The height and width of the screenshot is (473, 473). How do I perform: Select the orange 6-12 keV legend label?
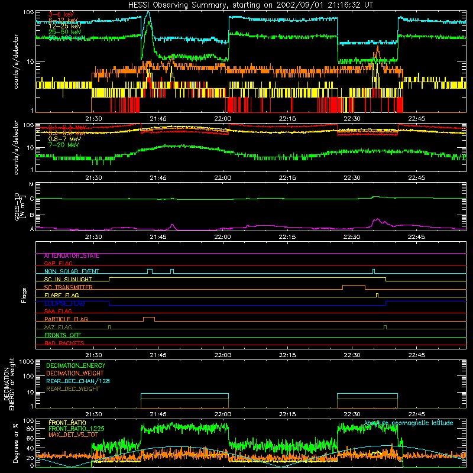coord(63,20)
